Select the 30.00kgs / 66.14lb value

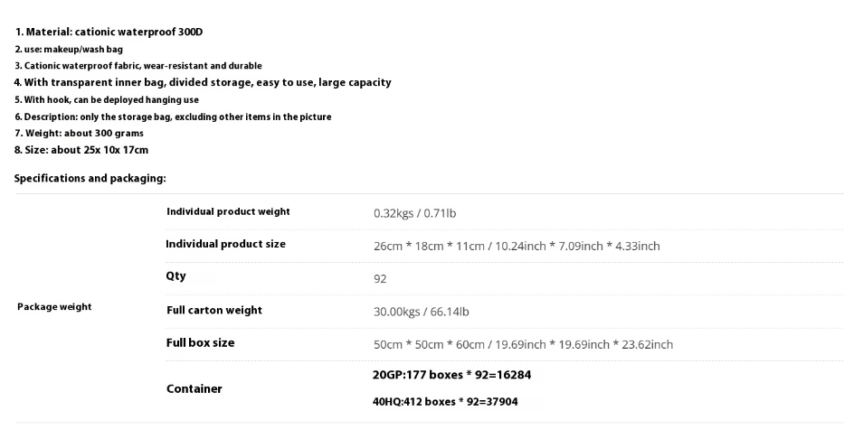tap(421, 312)
